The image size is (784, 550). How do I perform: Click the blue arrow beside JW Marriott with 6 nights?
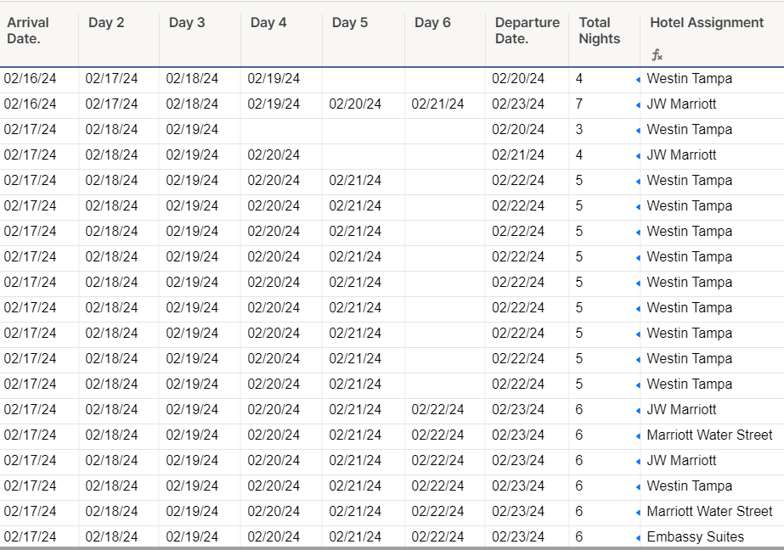(x=638, y=409)
